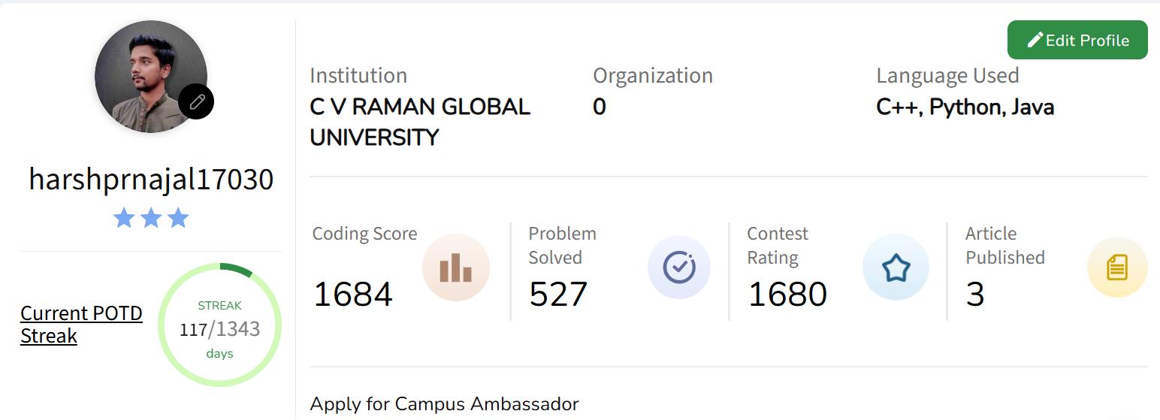1160x420 pixels.
Task: Click the third blue rating star
Action: point(178,219)
